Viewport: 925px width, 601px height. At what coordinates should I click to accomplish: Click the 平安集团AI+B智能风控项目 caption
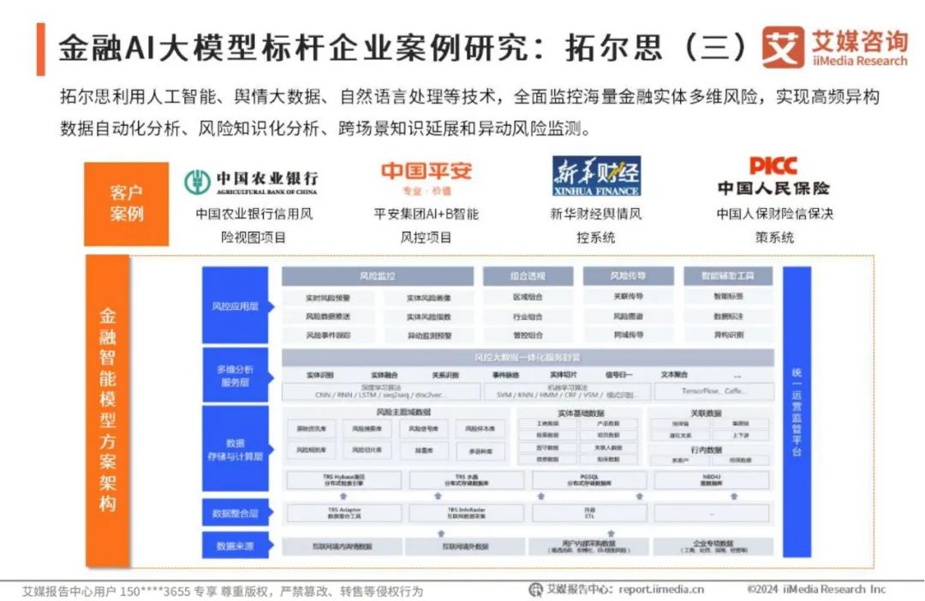(426, 225)
